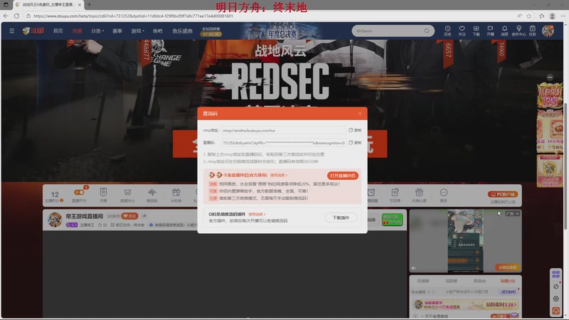This screenshot has height=320, width=569.
Task: Click the rtmp地址 input field
Action: [284, 130]
